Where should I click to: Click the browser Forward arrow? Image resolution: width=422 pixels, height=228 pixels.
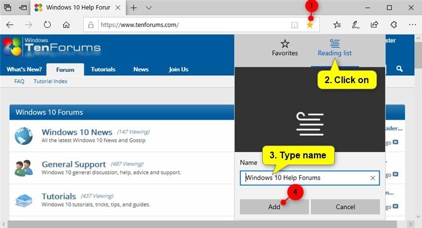(28, 25)
